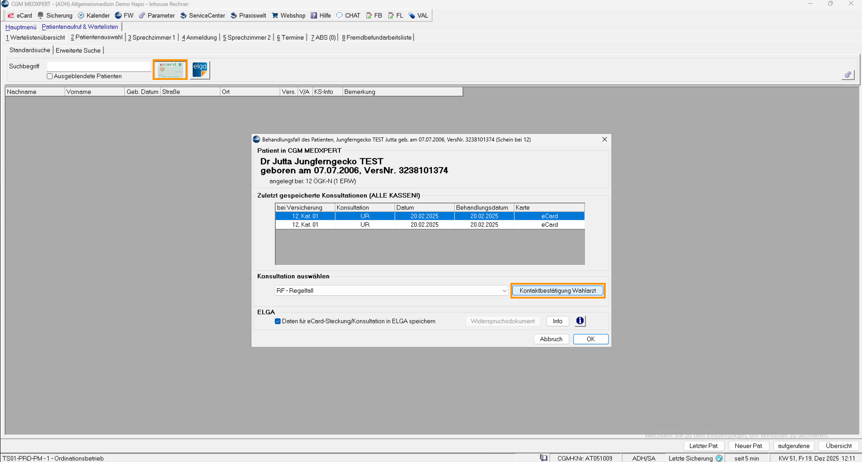This screenshot has height=462, width=862.
Task: Click Kontaktbestätigung Wahlarzt button
Action: 558,290
